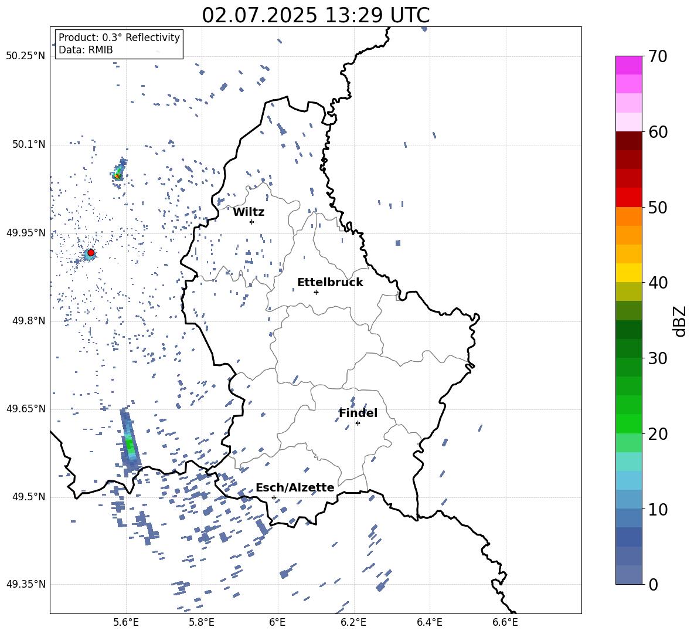Screen dimensions: 694x634
Task: Click the 6.2°E longitude label
Action: click(353, 622)
